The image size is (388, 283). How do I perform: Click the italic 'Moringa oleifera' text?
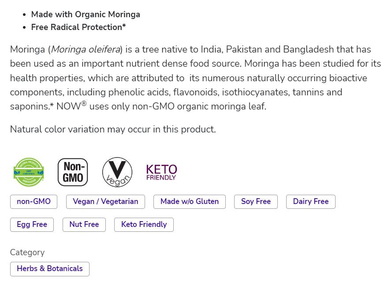(86, 49)
